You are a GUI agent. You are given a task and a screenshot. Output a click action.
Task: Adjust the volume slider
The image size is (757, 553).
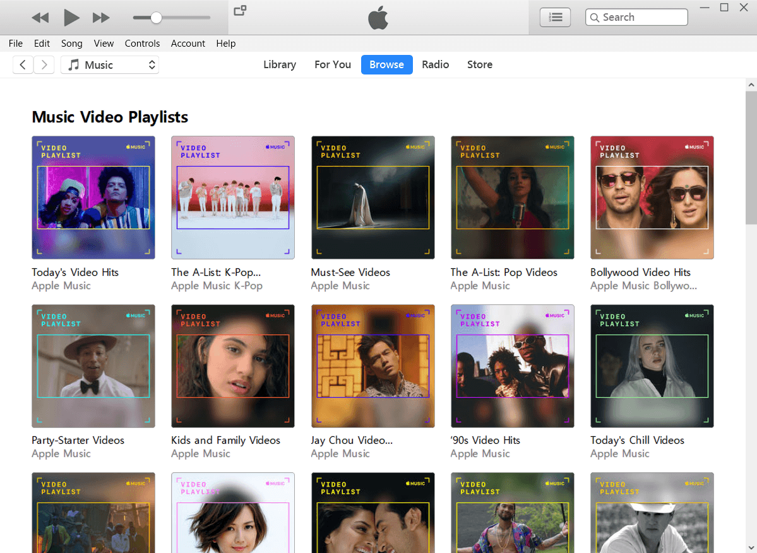coord(155,17)
